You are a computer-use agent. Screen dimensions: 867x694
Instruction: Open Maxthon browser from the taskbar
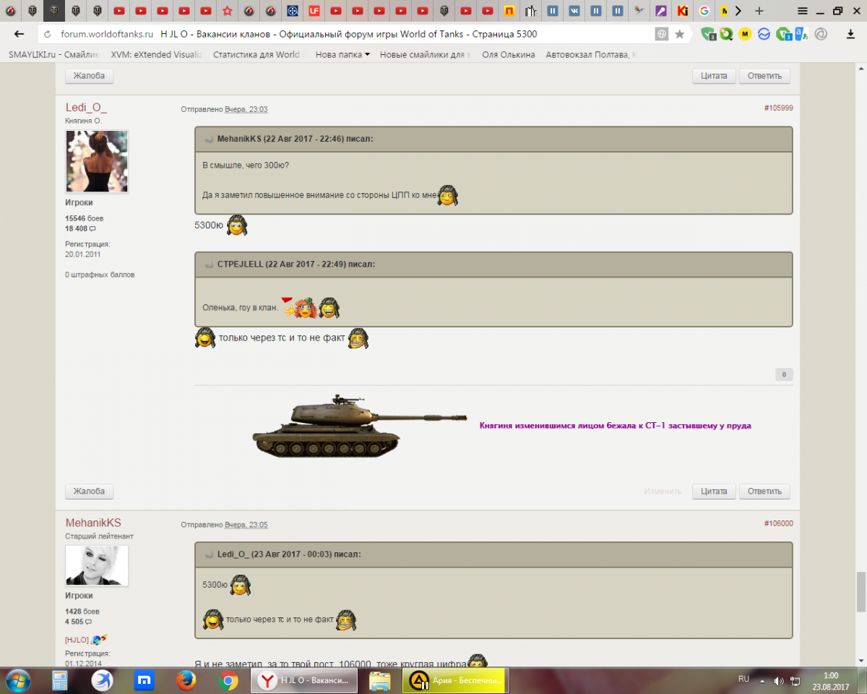(144, 680)
